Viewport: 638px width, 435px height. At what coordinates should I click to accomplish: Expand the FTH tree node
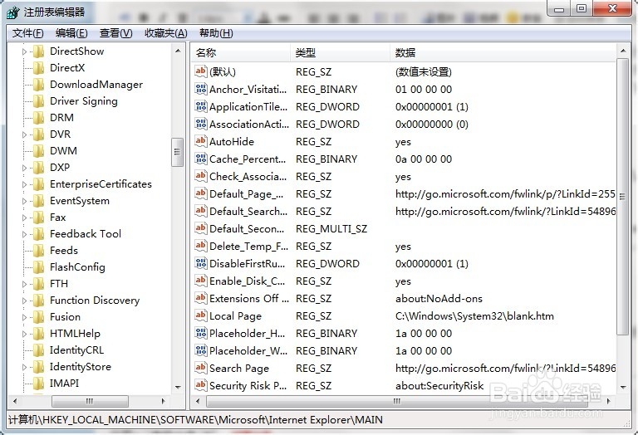(x=24, y=284)
